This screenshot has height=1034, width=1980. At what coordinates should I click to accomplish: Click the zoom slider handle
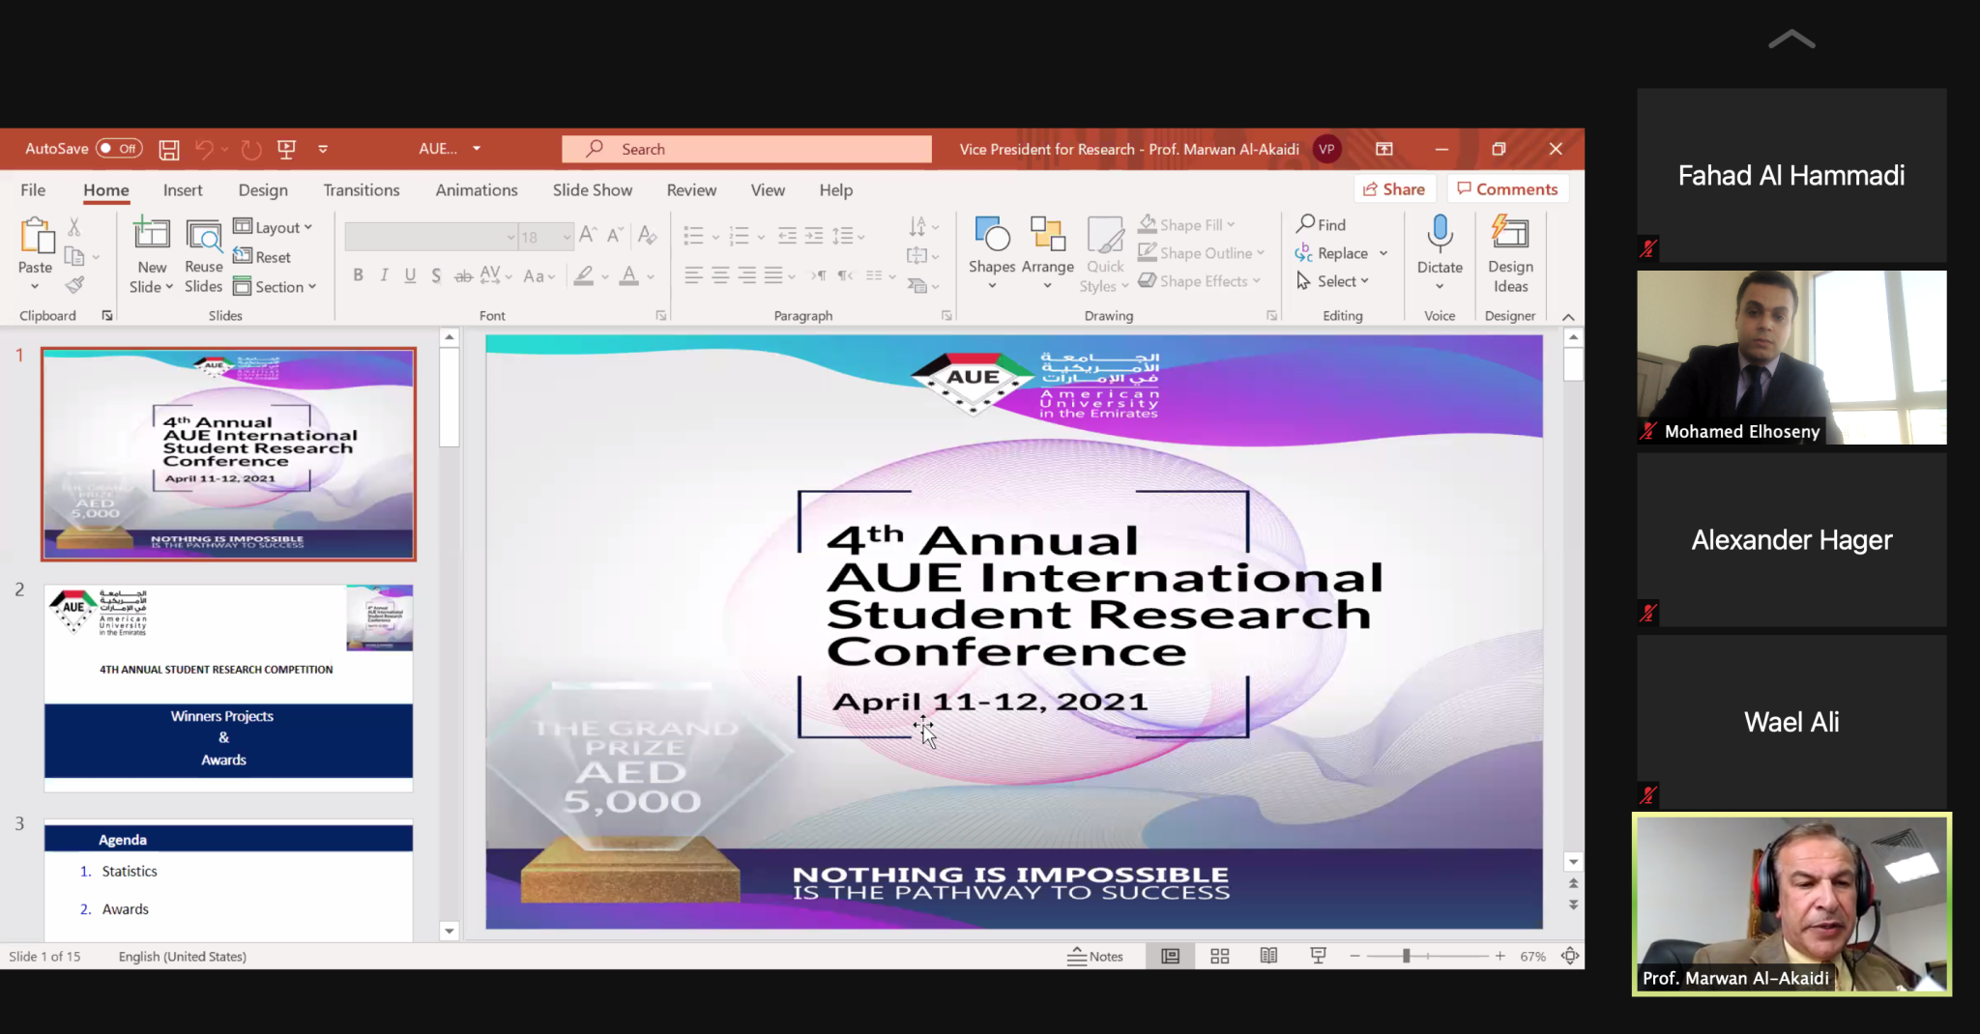pyautogui.click(x=1406, y=956)
